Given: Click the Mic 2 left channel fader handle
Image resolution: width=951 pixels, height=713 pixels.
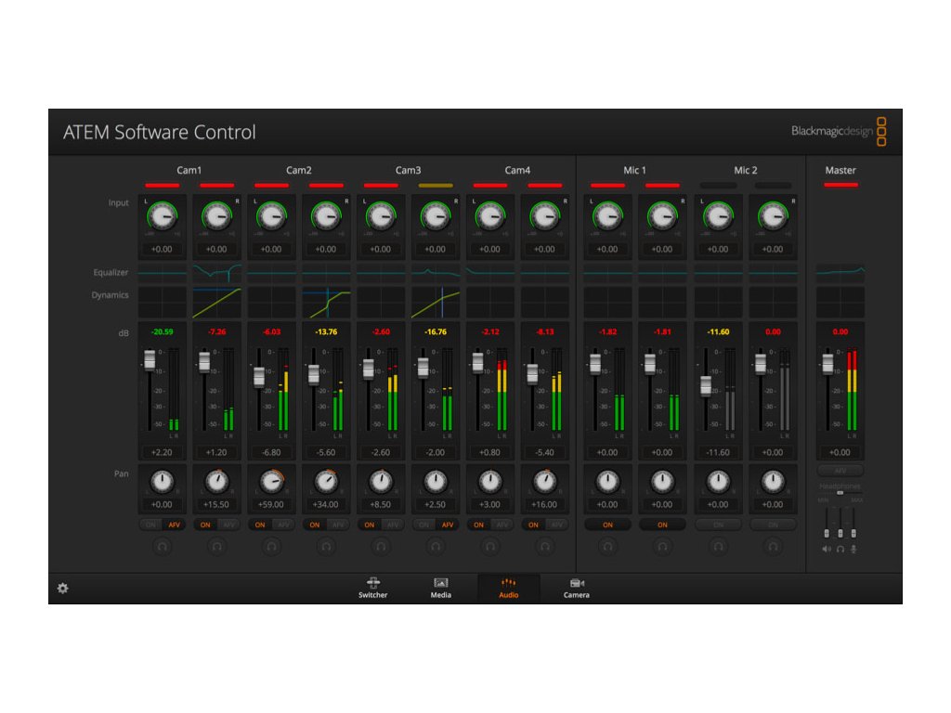Looking at the screenshot, I should click(x=706, y=385).
